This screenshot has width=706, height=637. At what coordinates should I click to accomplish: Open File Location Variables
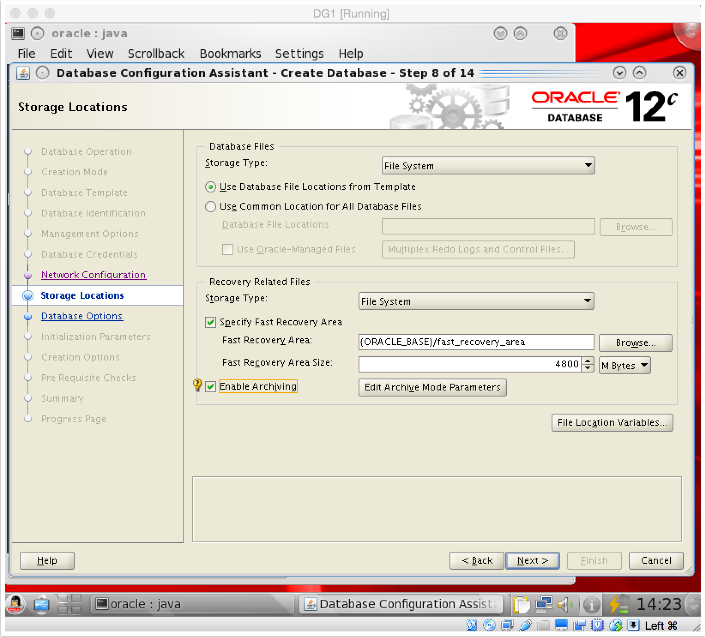(612, 423)
